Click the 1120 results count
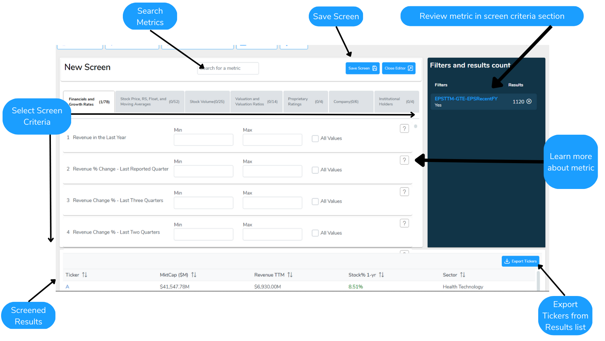Viewport: 605px width, 341px height. pos(518,102)
